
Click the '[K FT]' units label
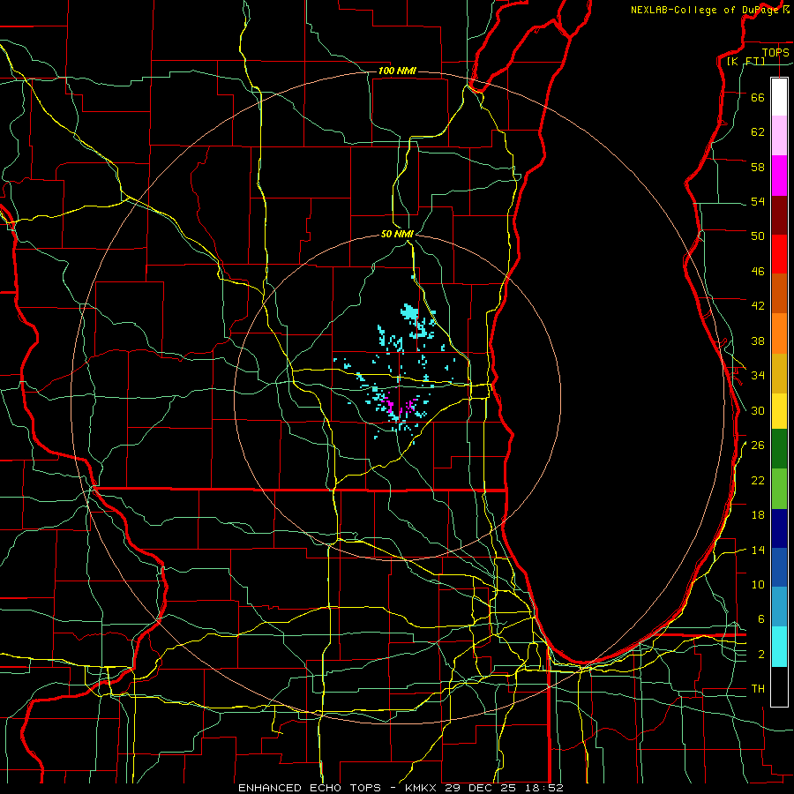[745, 61]
